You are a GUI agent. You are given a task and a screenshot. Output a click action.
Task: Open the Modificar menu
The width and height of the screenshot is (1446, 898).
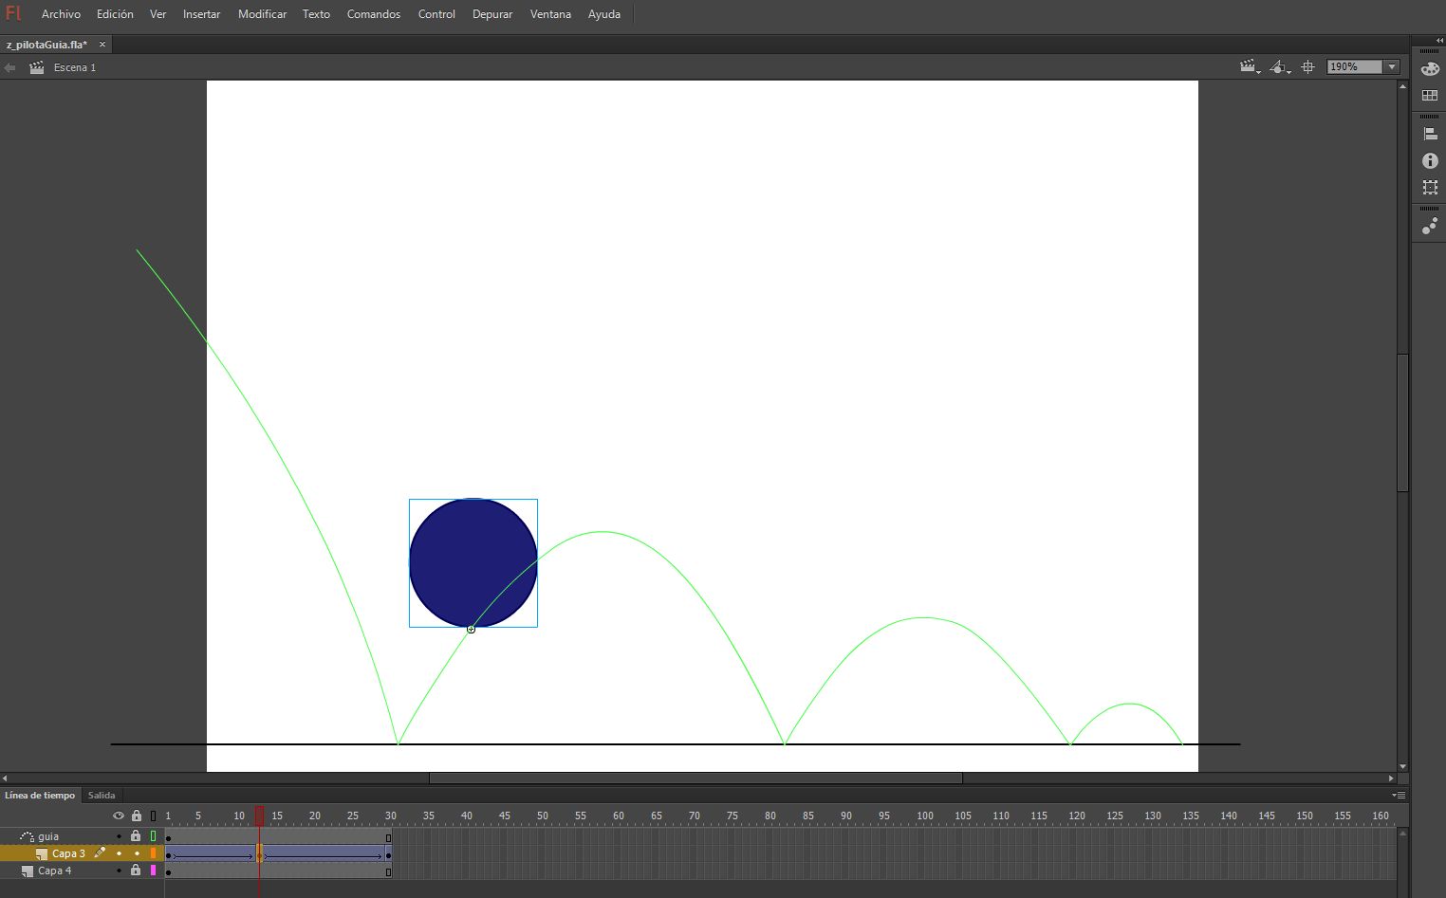pos(262,13)
